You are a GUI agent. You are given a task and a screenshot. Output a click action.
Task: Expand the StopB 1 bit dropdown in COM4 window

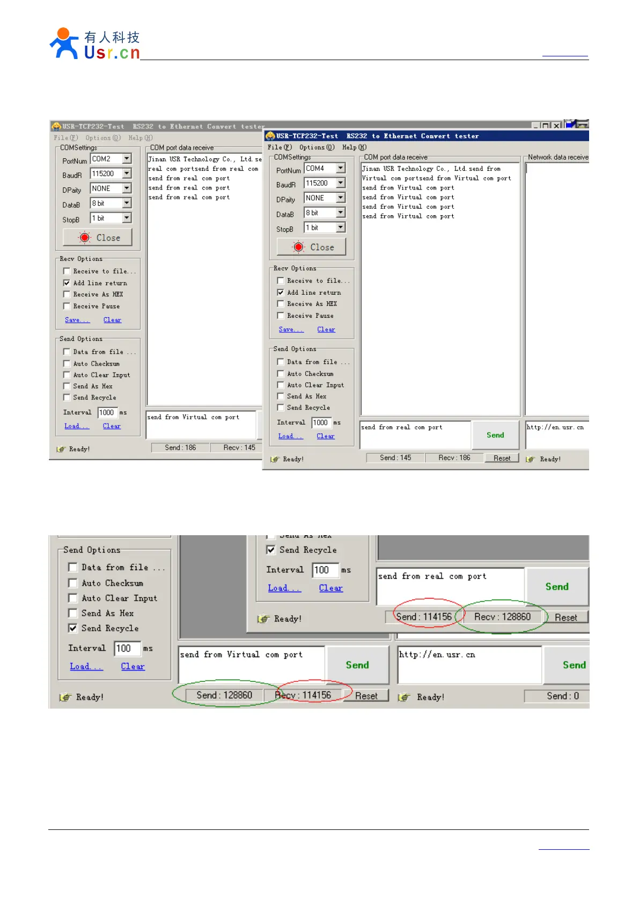tap(341, 228)
